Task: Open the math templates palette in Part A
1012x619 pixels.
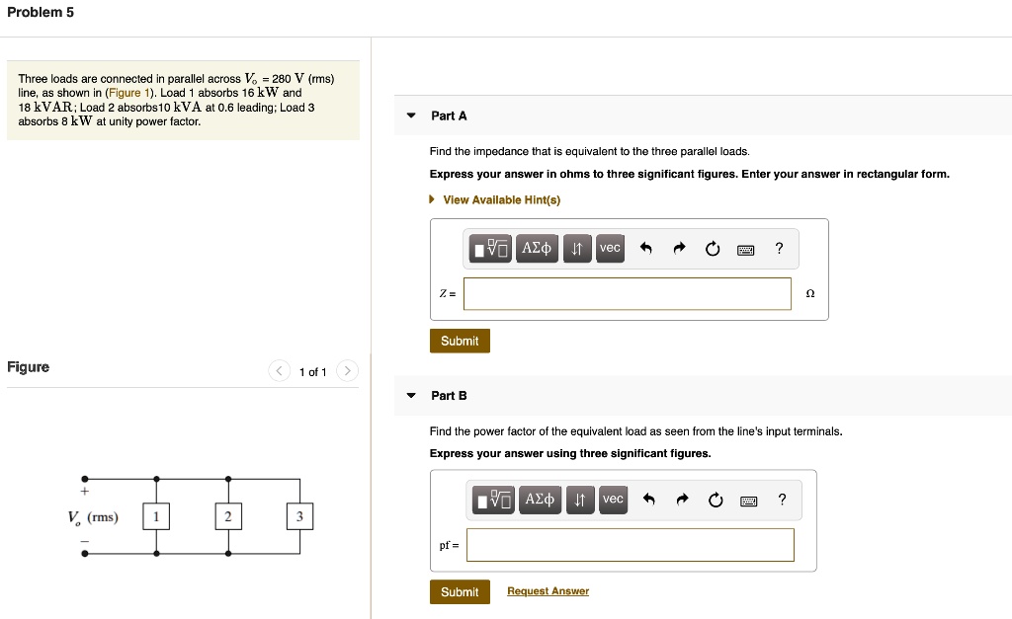Action: coord(488,248)
